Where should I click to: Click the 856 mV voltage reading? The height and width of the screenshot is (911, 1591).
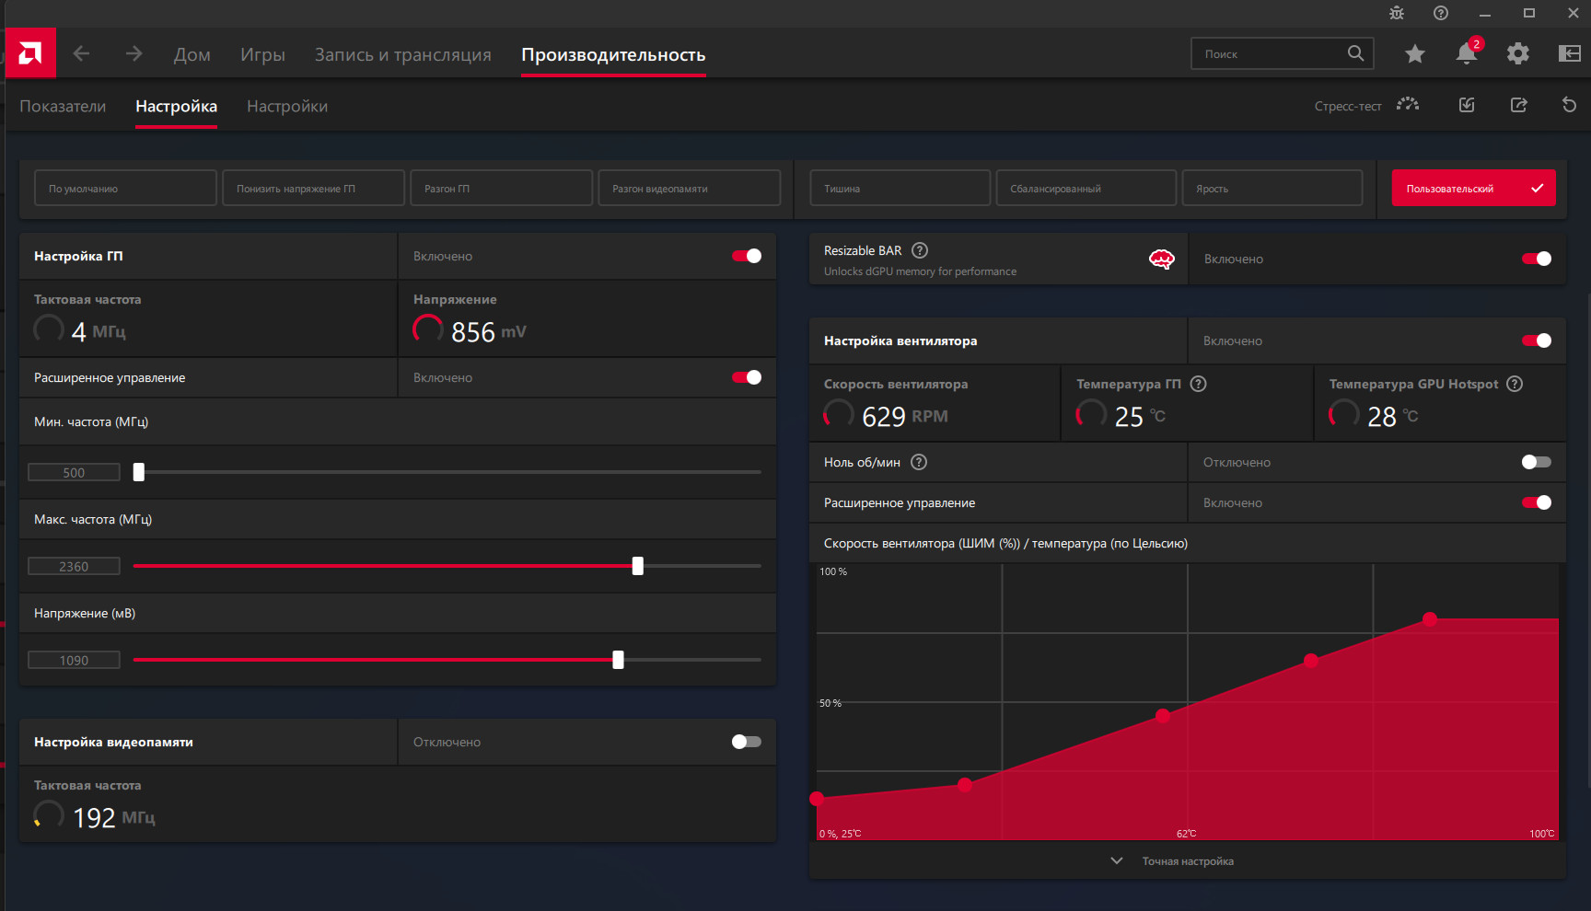tap(488, 331)
